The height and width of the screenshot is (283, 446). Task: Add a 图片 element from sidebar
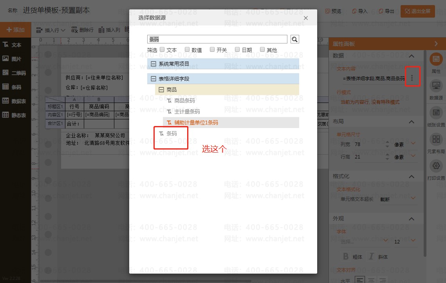click(x=12, y=59)
